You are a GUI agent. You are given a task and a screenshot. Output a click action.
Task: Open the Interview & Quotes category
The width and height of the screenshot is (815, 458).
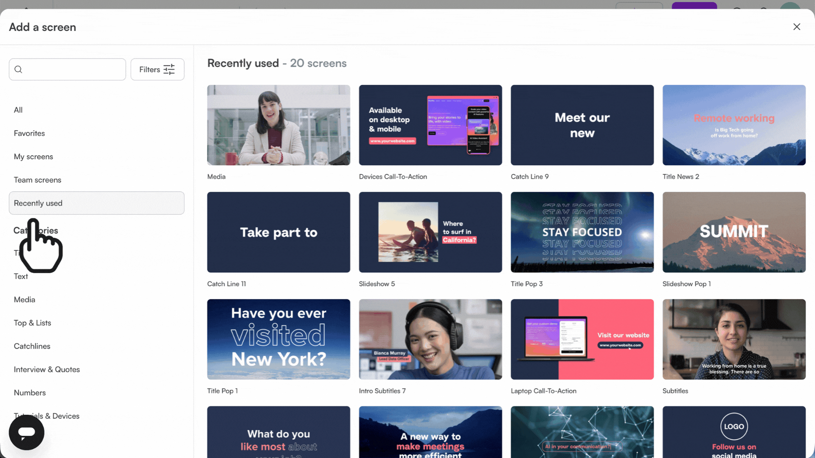(x=47, y=369)
